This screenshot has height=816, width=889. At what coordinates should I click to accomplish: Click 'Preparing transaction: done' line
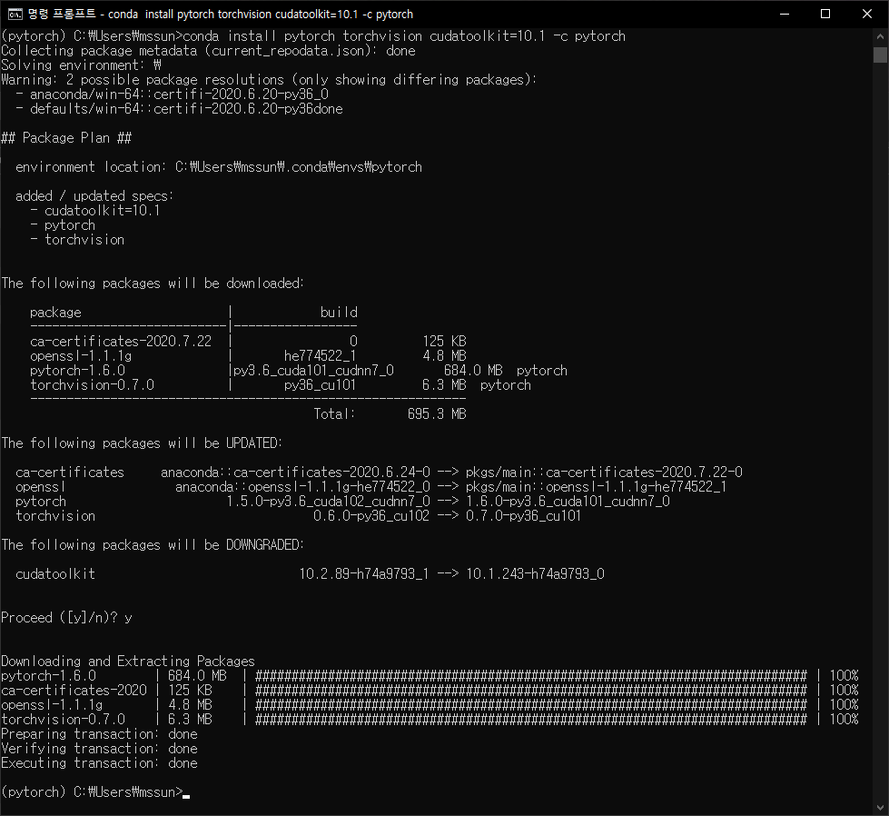point(99,733)
